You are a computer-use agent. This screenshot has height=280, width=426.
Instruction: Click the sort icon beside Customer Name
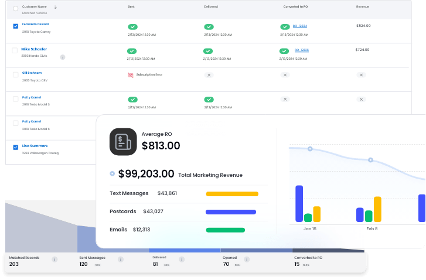pyautogui.click(x=56, y=8)
